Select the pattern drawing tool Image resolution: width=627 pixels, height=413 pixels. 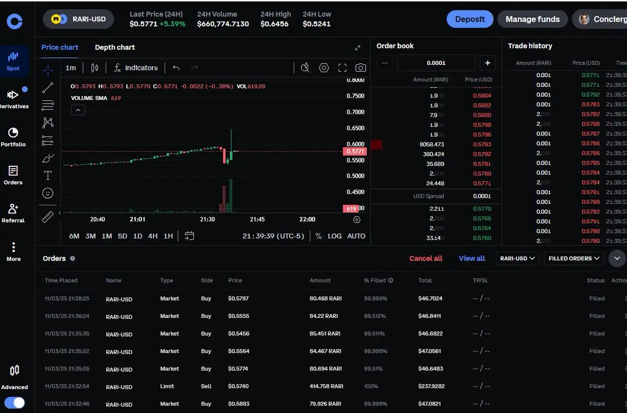48,123
